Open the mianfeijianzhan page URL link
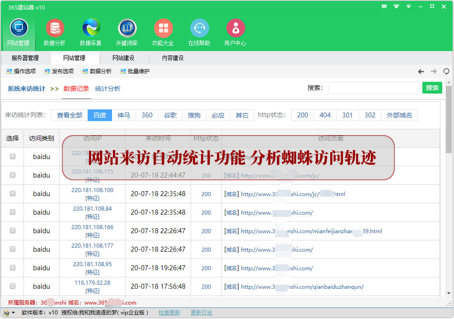 (312, 231)
